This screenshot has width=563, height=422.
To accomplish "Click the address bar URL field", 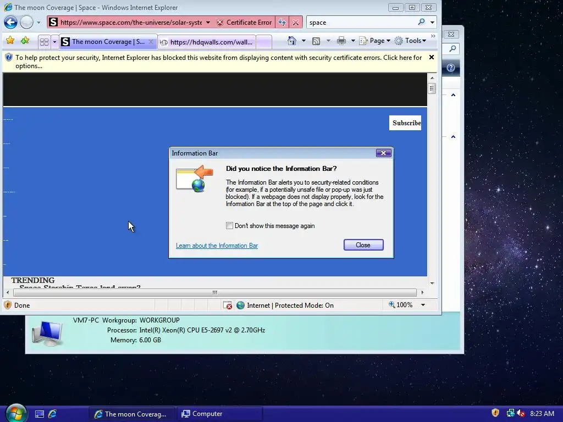I will pos(131,22).
